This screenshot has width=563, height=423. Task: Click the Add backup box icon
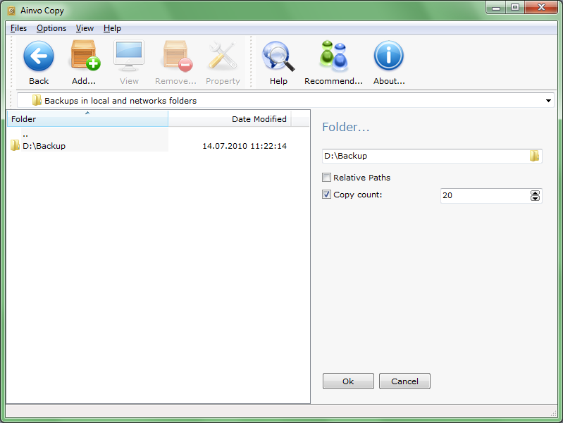coord(85,56)
